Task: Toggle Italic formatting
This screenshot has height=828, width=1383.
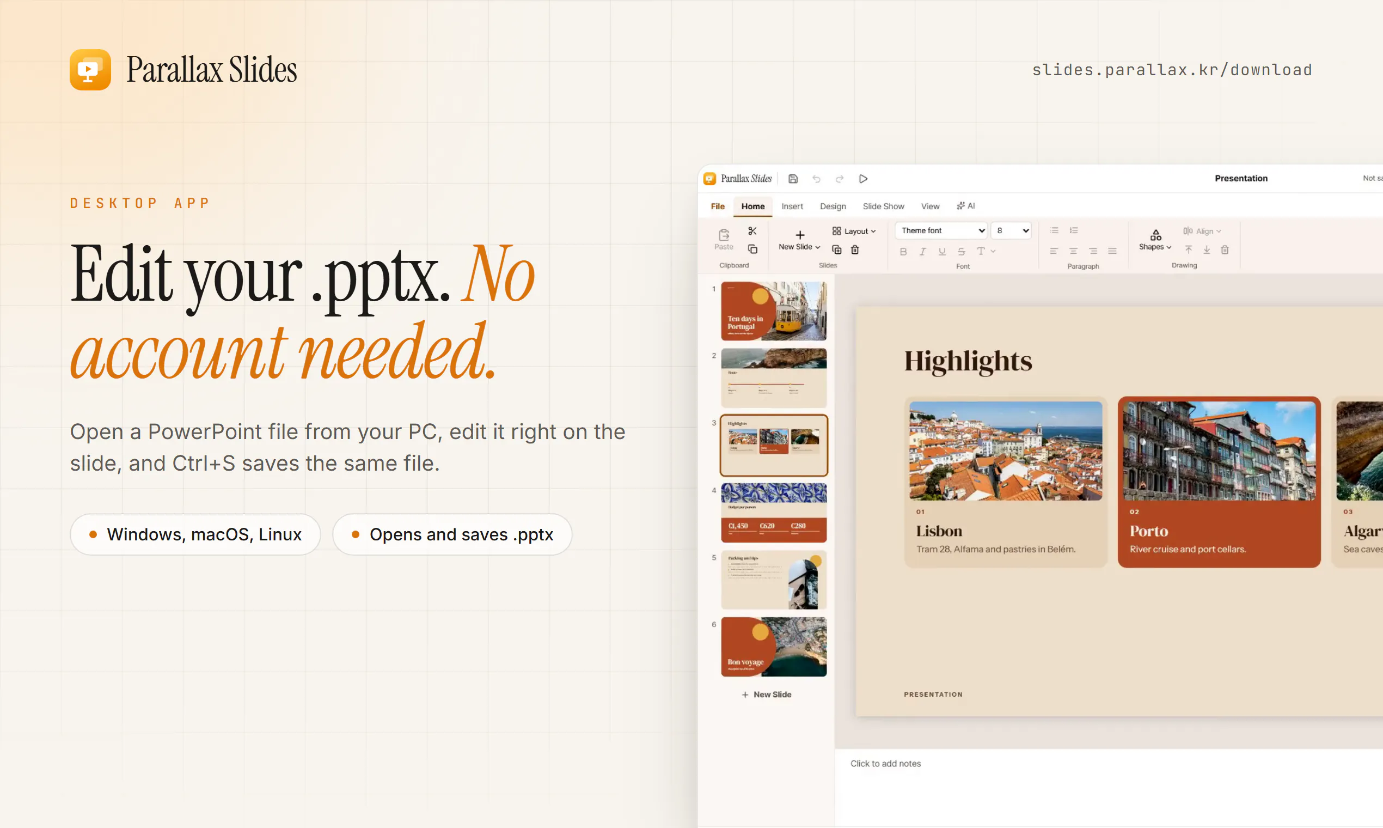Action: pyautogui.click(x=922, y=252)
